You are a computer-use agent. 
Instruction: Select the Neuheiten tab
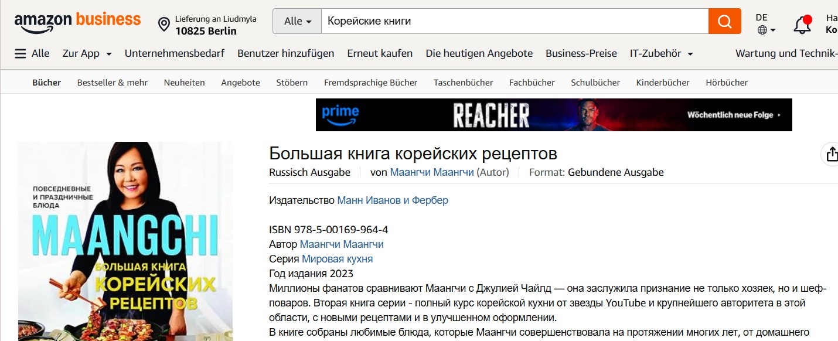(185, 83)
